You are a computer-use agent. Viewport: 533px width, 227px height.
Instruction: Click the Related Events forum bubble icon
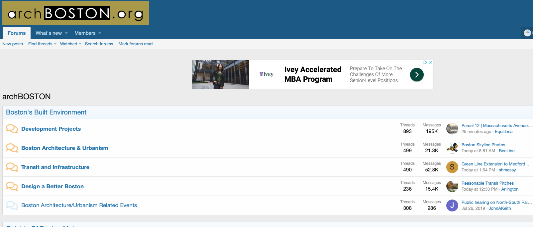pos(12,205)
